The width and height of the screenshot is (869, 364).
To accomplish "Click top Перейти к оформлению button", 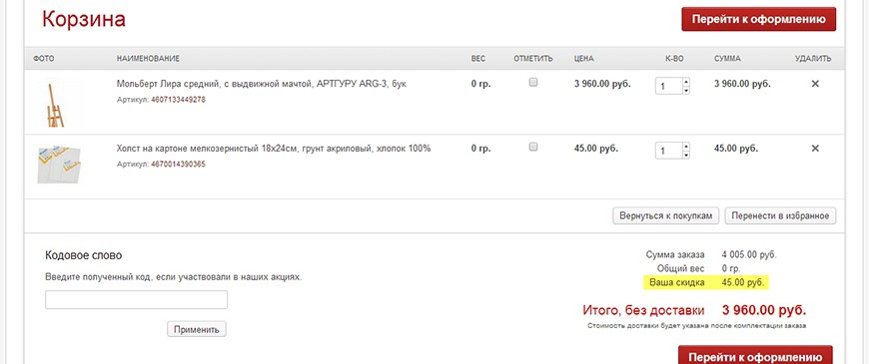I will coord(759,19).
